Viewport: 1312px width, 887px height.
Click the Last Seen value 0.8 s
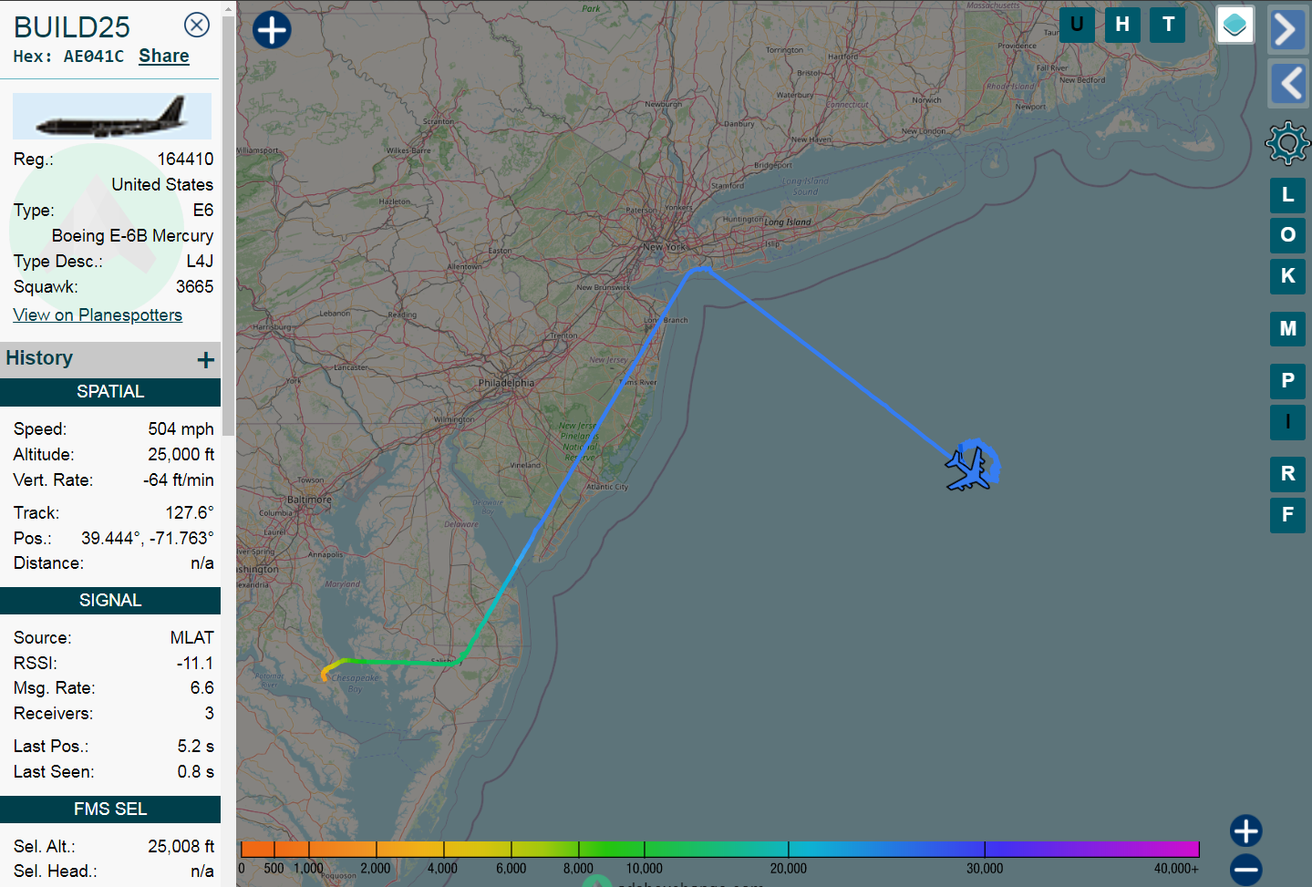(x=195, y=772)
